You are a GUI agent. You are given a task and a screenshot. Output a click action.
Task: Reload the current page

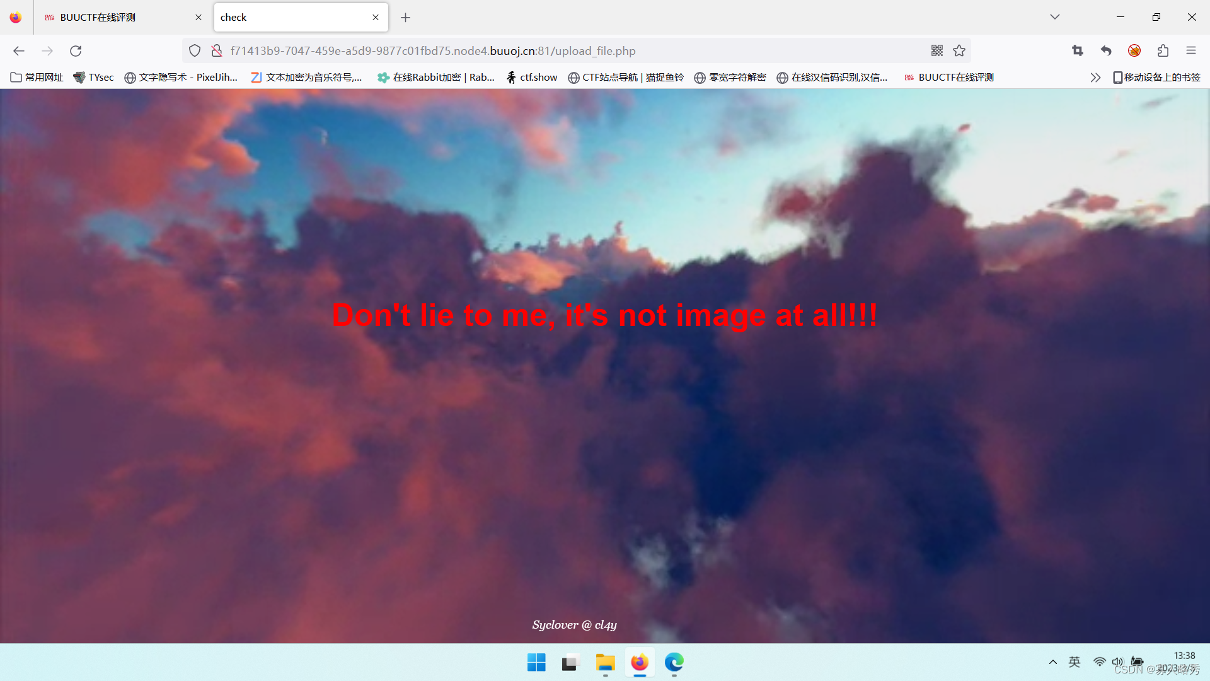pyautogui.click(x=76, y=51)
